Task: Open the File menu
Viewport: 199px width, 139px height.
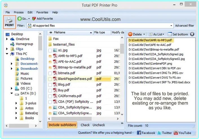Action: (8, 12)
